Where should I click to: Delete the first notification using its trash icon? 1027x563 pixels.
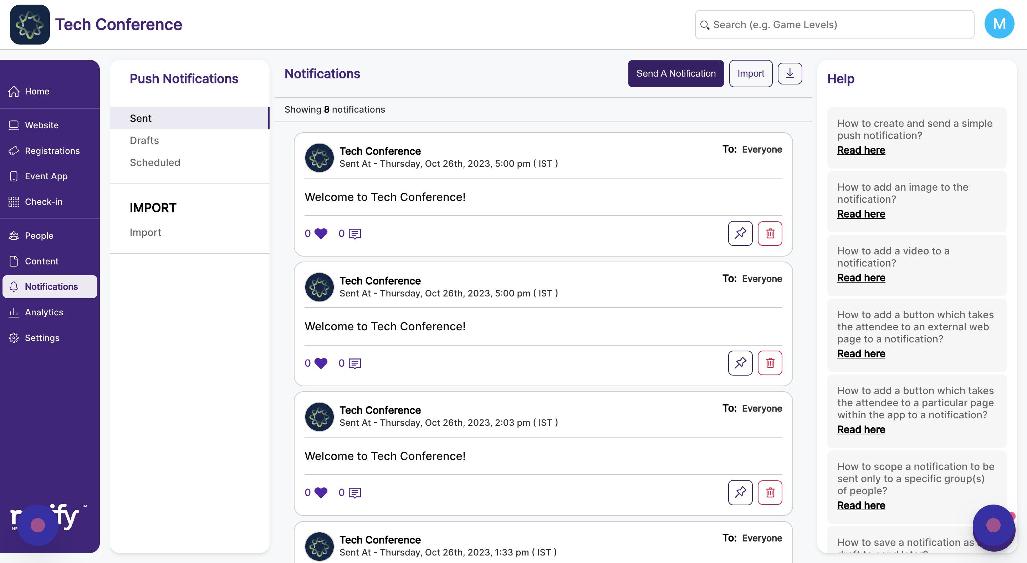point(770,233)
